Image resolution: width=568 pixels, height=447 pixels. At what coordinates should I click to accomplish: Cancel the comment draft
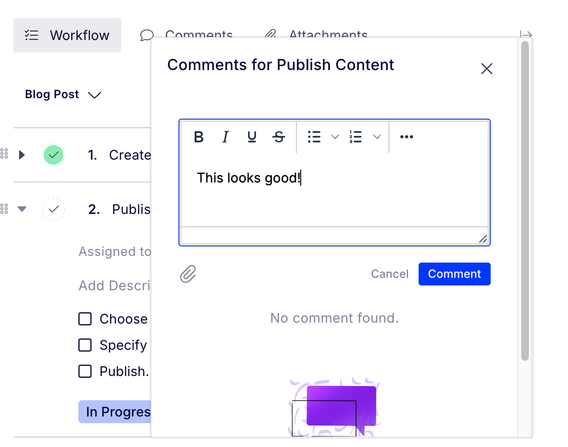(389, 274)
